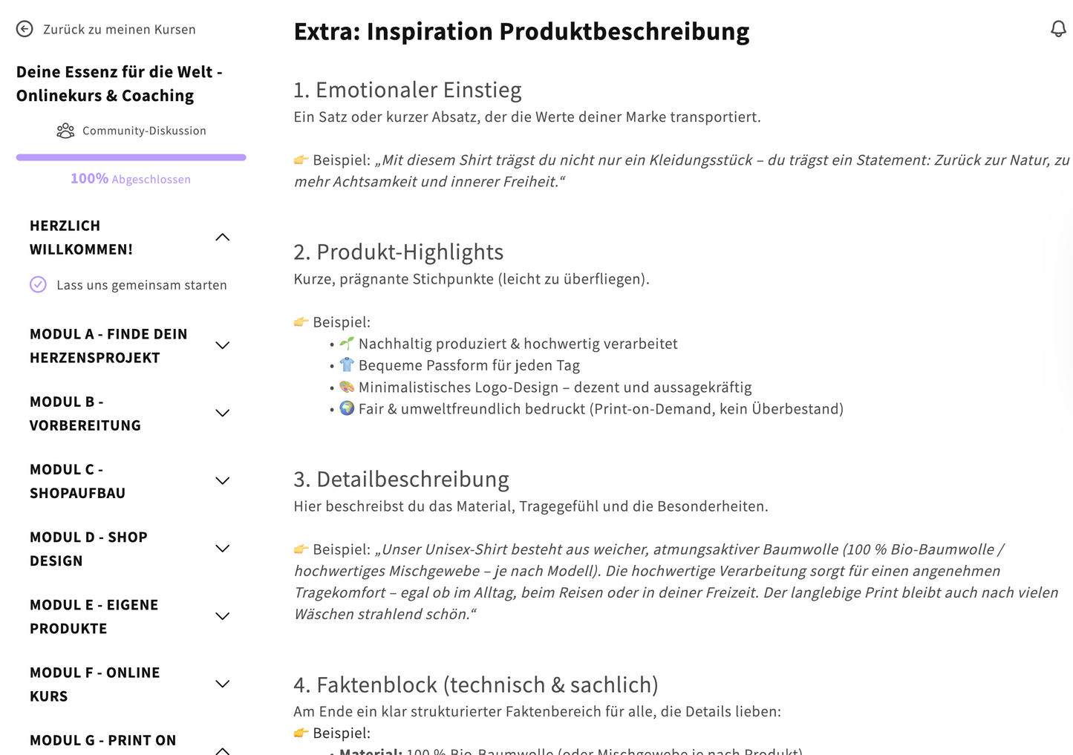Screen dimensions: 1073x755
Task: Toggle completion check for Lass uns gemeinsam starten
Action: 38,284
